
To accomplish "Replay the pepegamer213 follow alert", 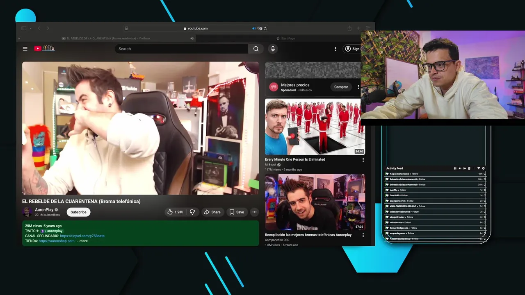I will tap(484, 201).
